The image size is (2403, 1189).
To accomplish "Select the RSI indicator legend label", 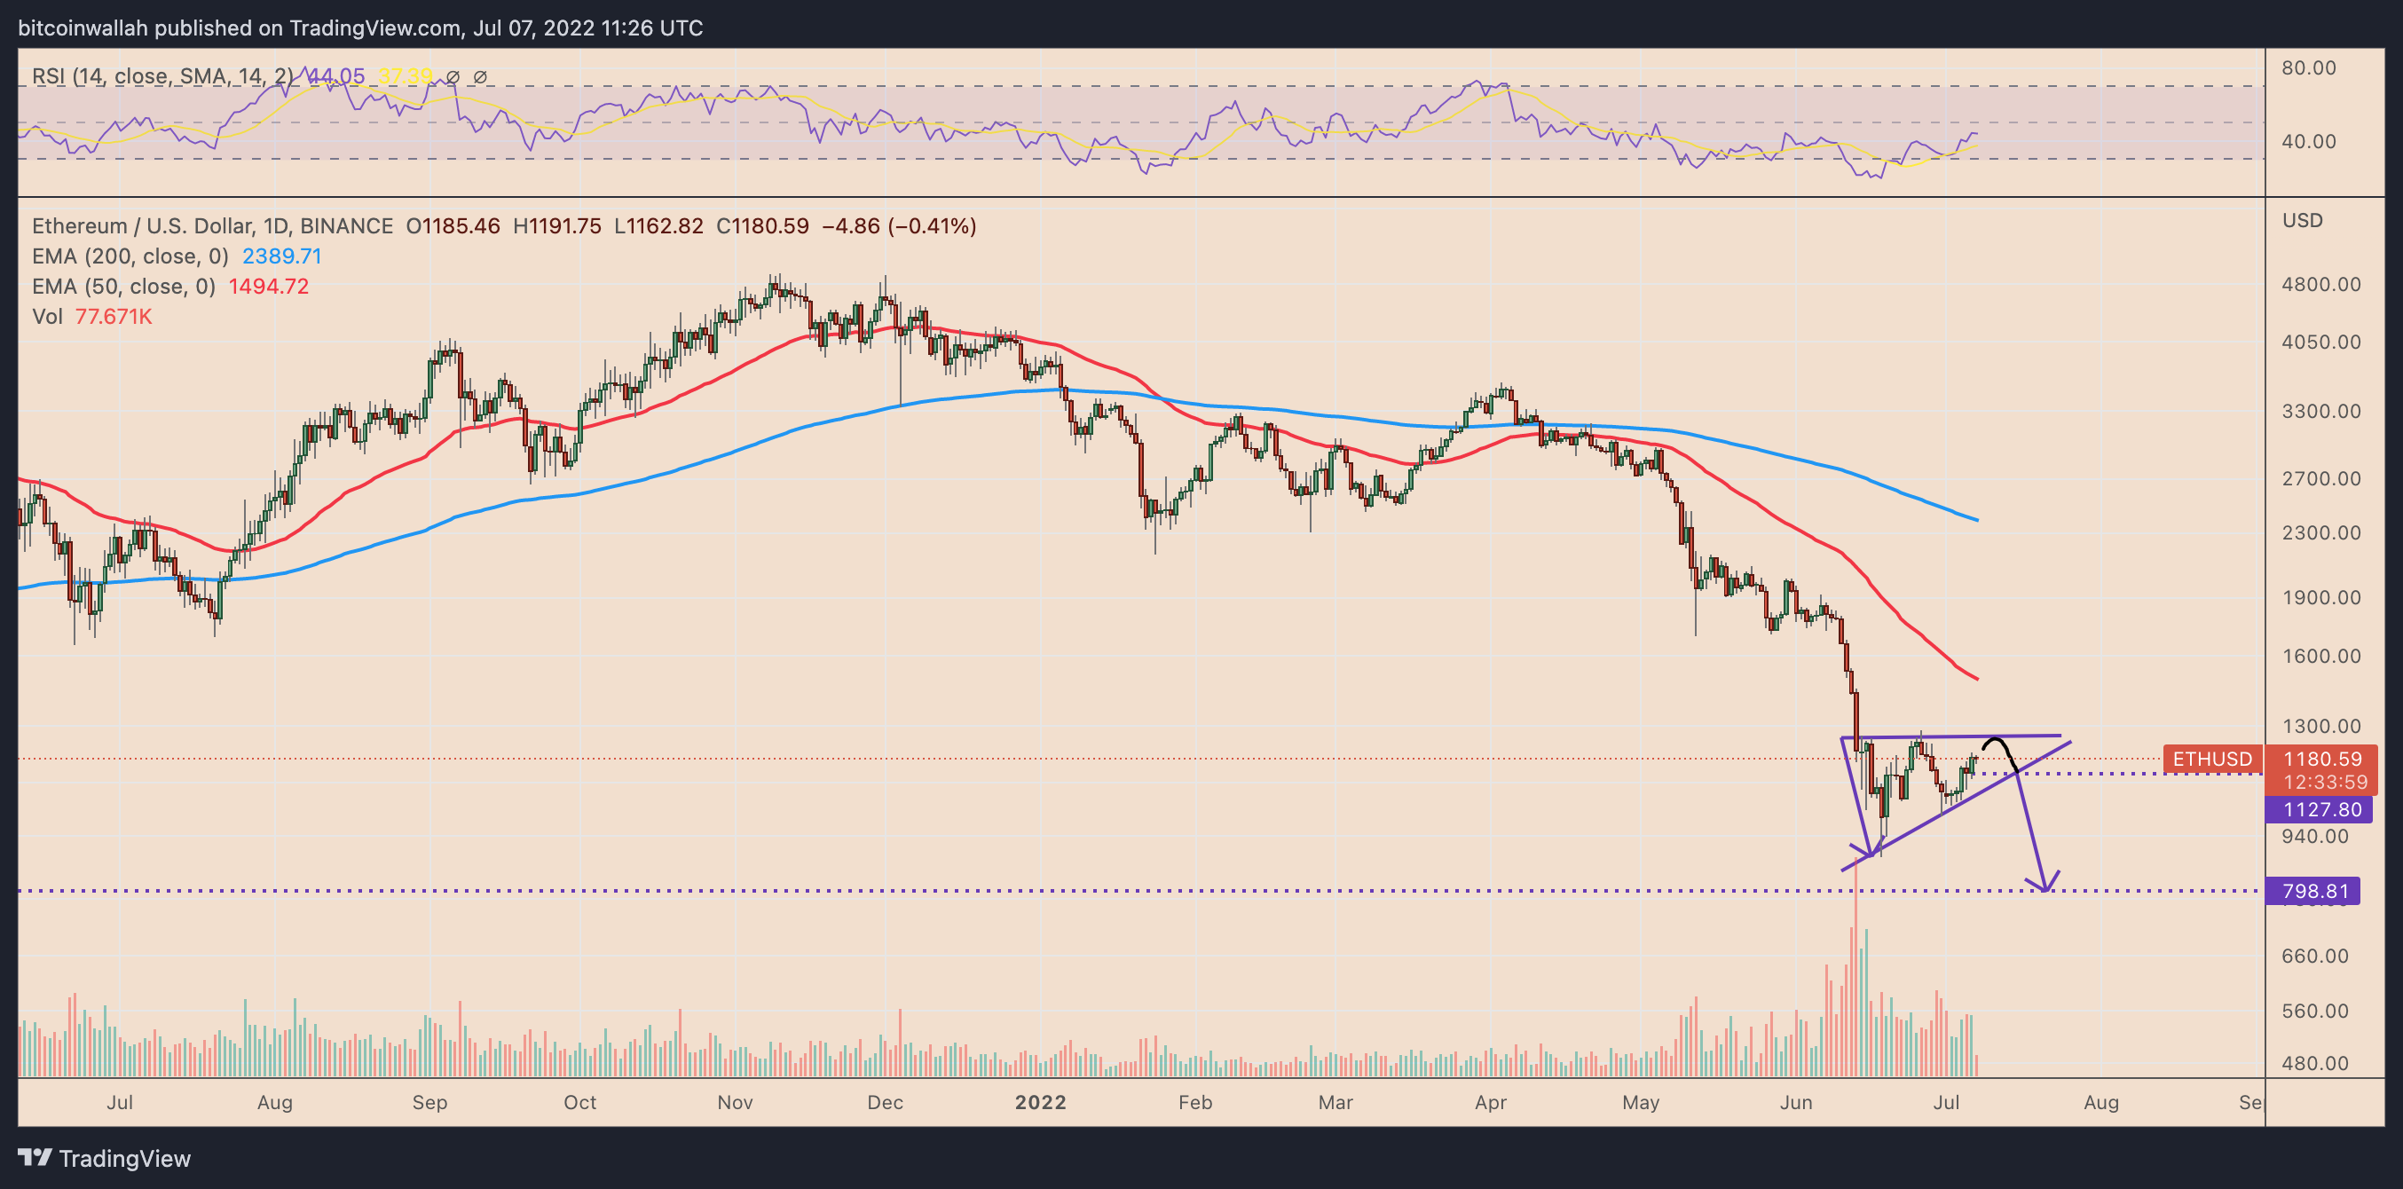I will pos(162,76).
